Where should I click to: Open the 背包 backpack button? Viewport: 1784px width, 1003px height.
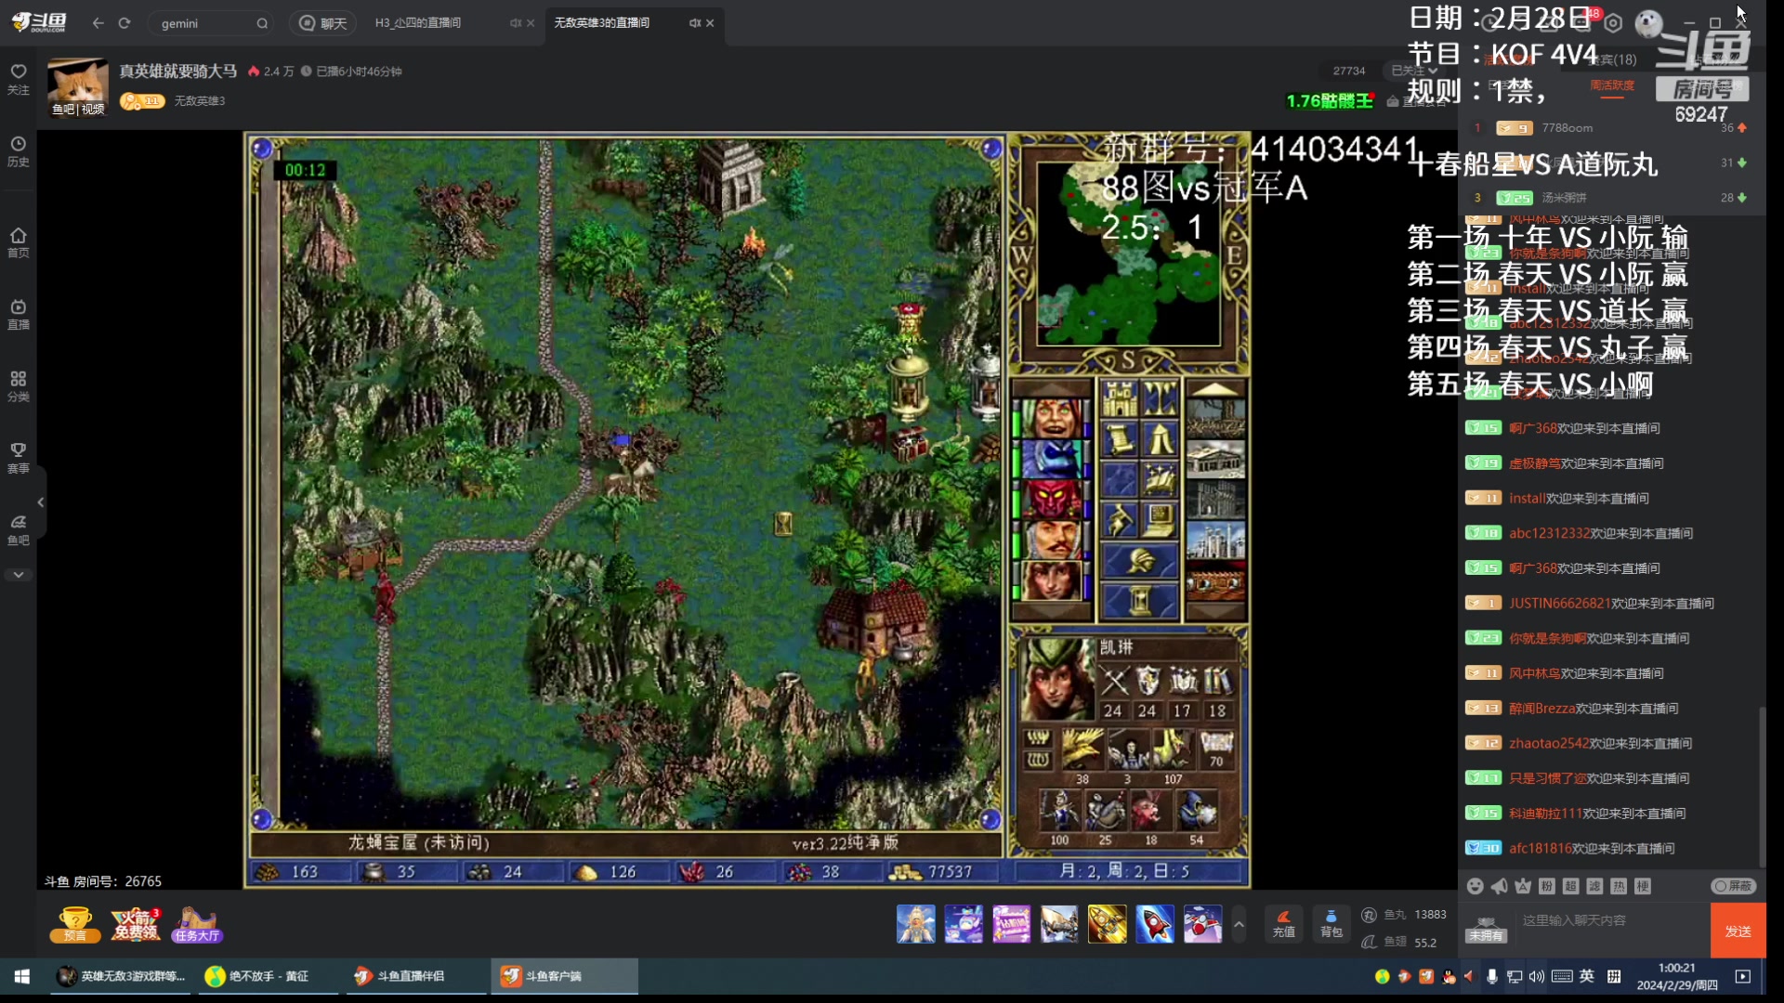tap(1331, 924)
